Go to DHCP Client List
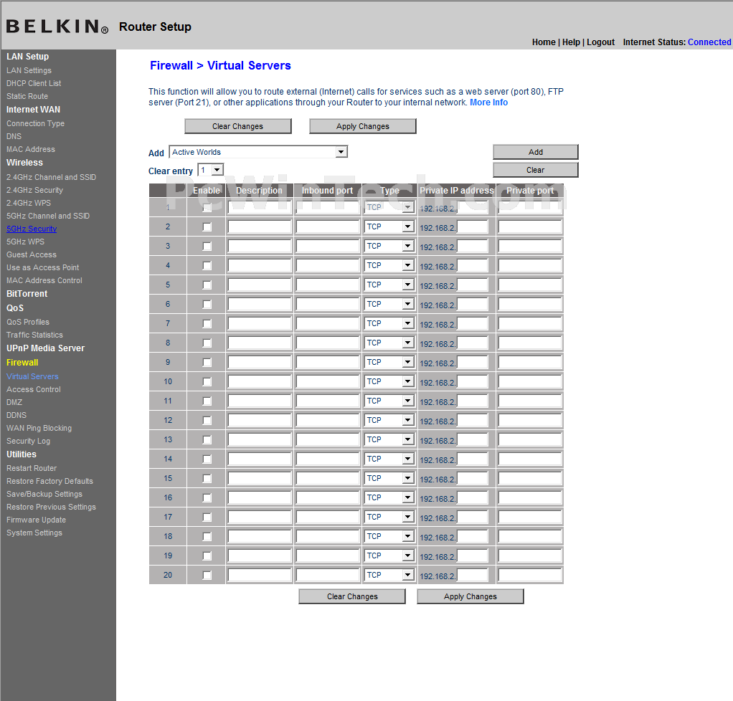Screen dimensions: 733x701 pyautogui.click(x=34, y=83)
